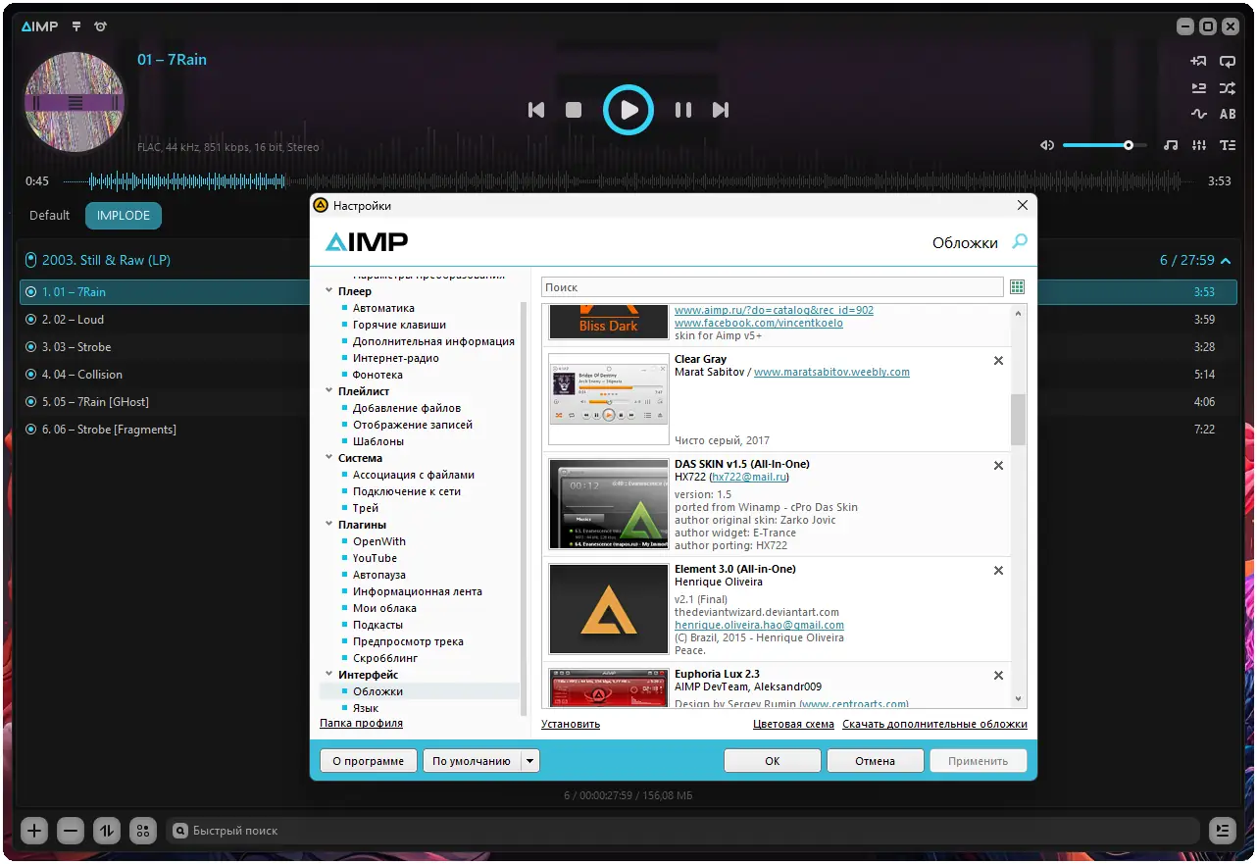Stop playback in AIMP player
Screen dimensions: 1257x864
pos(574,110)
